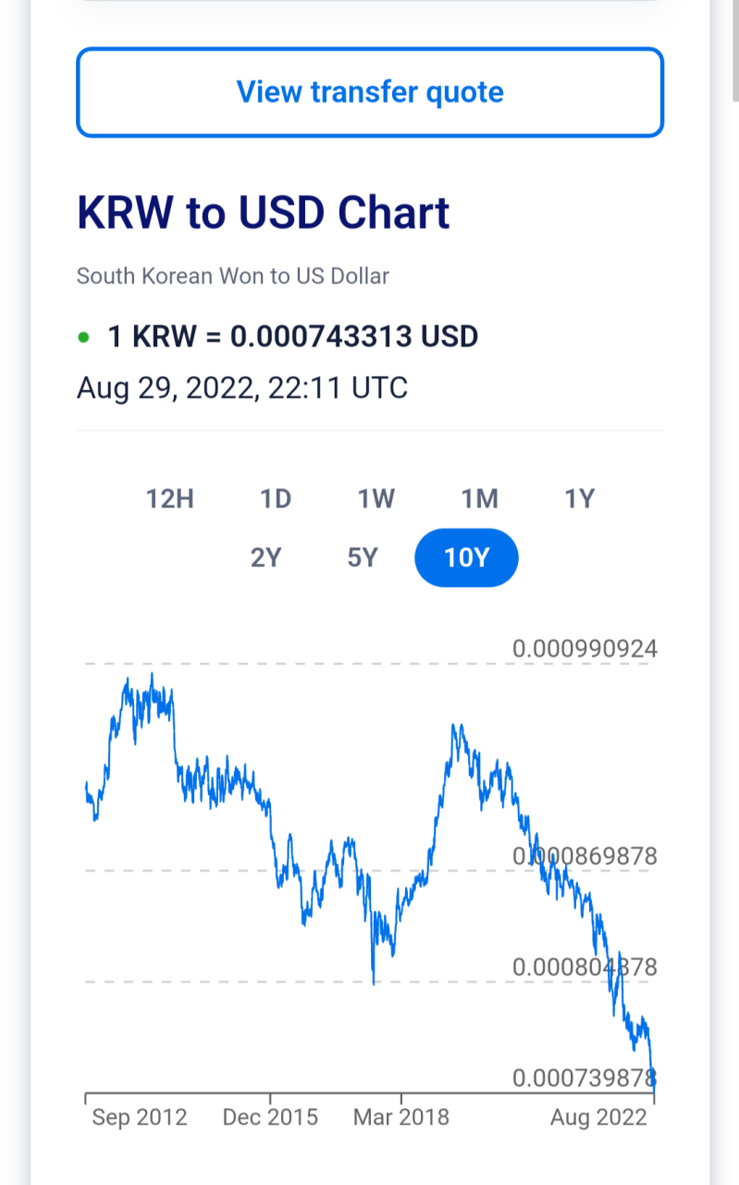Click the 0.000869878 gridline value
Viewport: 739px width, 1185px height.
pos(585,856)
